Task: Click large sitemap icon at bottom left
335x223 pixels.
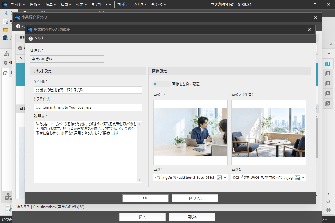Action: pos(8,196)
